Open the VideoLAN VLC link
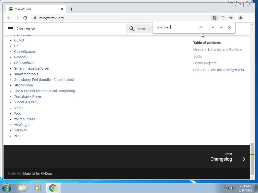The image size is (258, 193). click(26, 102)
